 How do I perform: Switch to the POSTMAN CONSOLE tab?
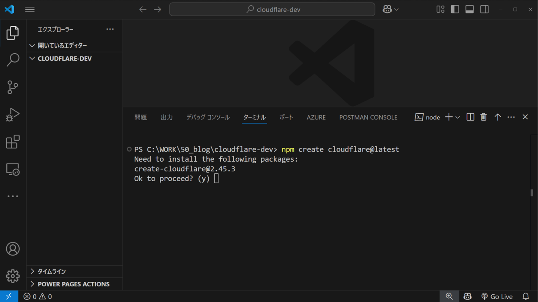pyautogui.click(x=368, y=117)
